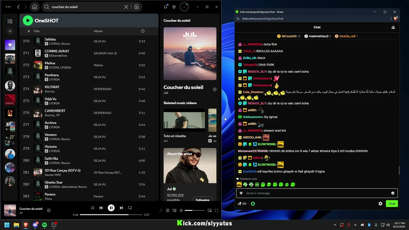Open Kick chat users list icon
Viewport: 409px width, 230px height.
393,27
